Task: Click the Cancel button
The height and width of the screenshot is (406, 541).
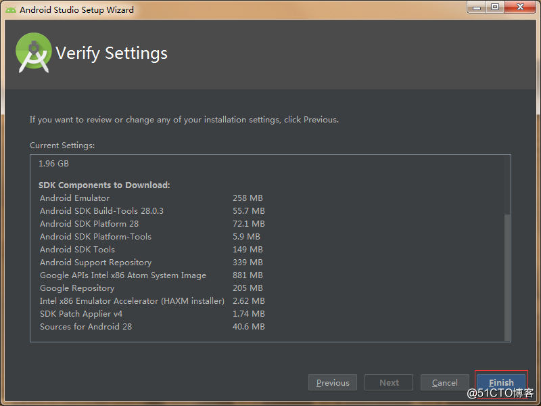Action: coord(445,382)
